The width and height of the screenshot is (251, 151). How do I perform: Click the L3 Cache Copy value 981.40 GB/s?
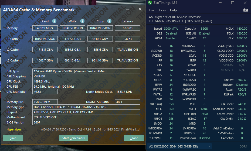100,60
